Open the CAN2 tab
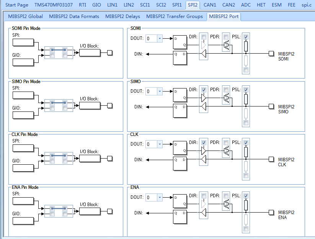The height and width of the screenshot is (239, 315). click(228, 5)
